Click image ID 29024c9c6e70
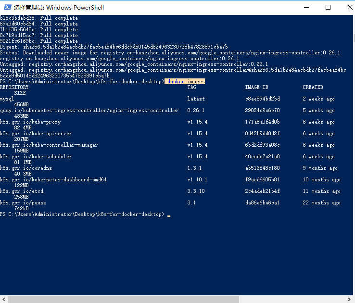The width and height of the screenshot is (355, 303). 262,111
